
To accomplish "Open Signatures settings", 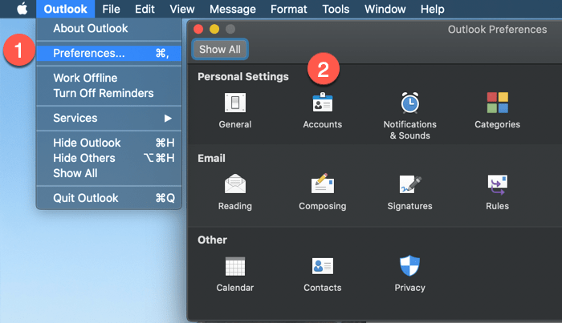I will [x=410, y=185].
